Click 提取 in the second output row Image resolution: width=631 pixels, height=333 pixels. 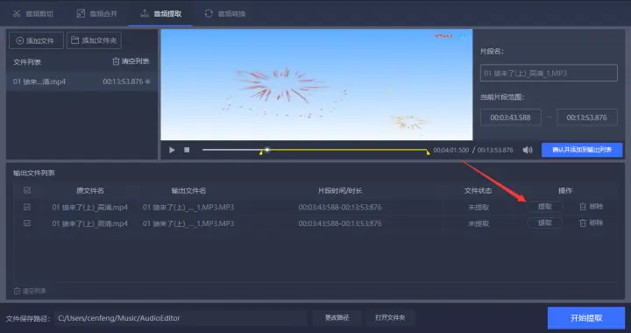[x=545, y=223]
